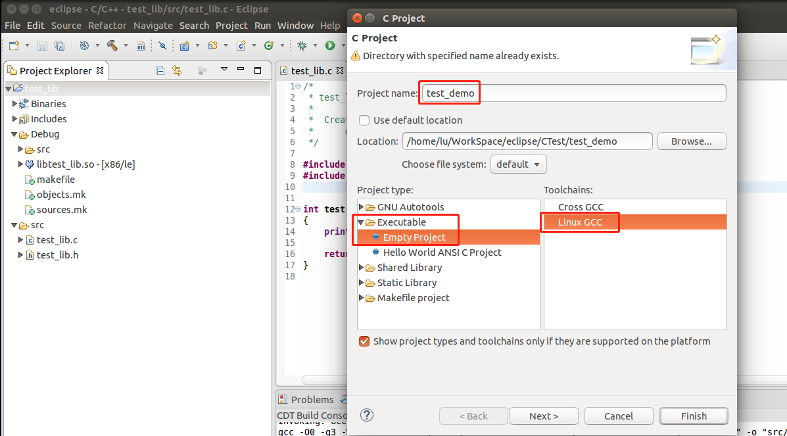The height and width of the screenshot is (436, 787).
Task: Click the Problems tab icon at bottom
Action: (x=283, y=399)
